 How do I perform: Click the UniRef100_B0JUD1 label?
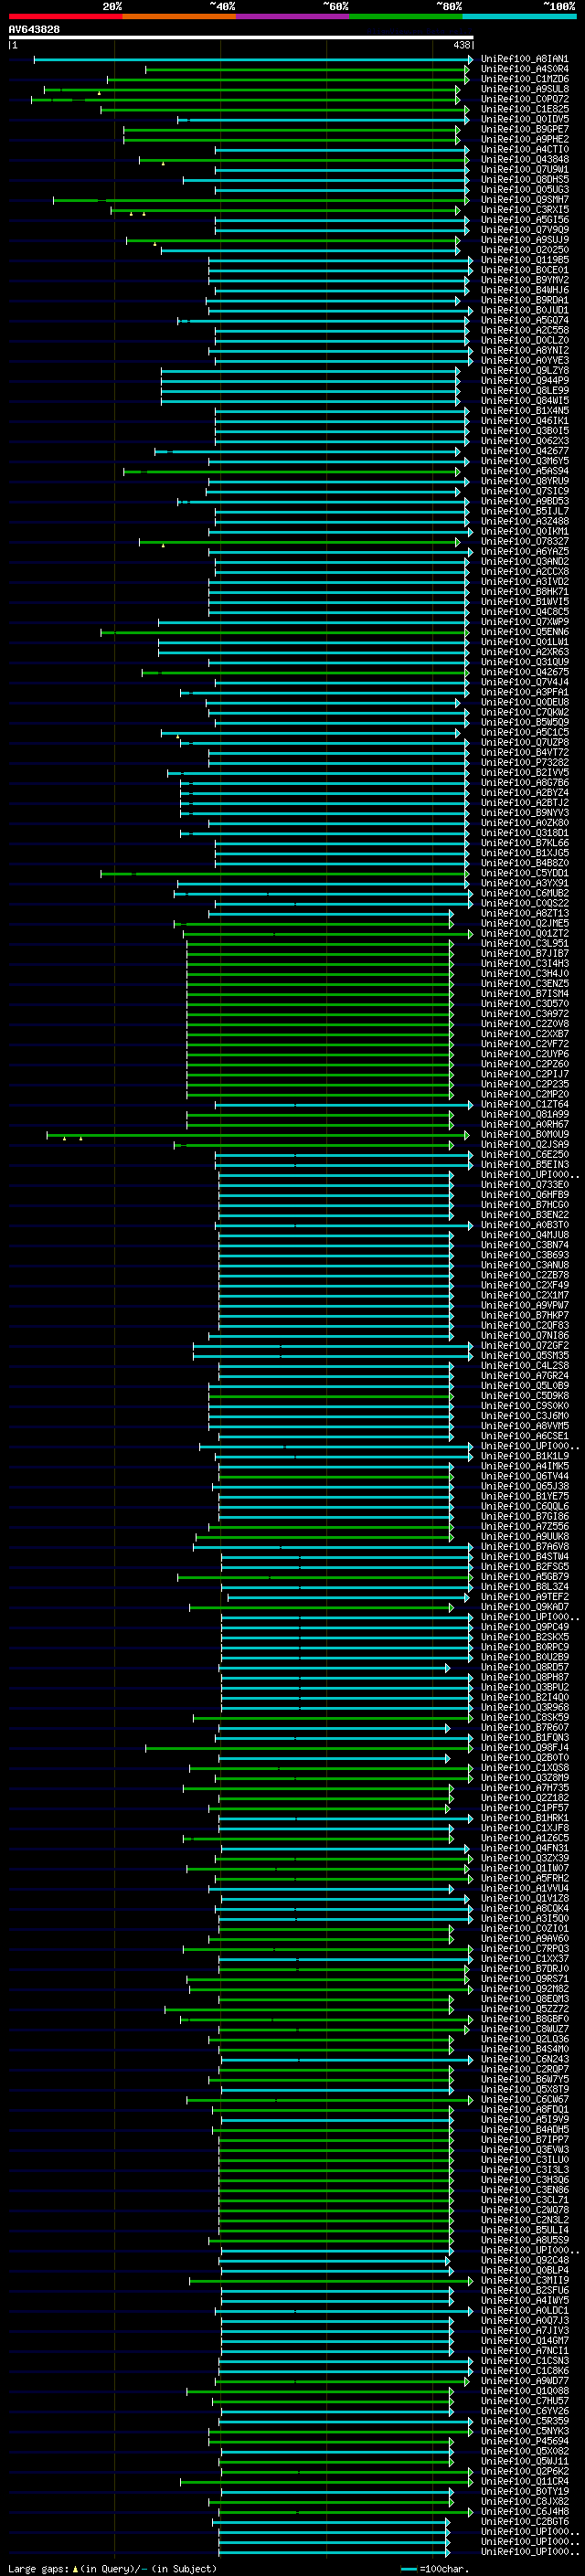pyautogui.click(x=524, y=310)
